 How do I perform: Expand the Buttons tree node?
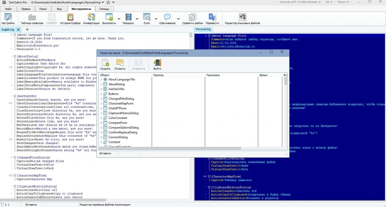point(101,94)
